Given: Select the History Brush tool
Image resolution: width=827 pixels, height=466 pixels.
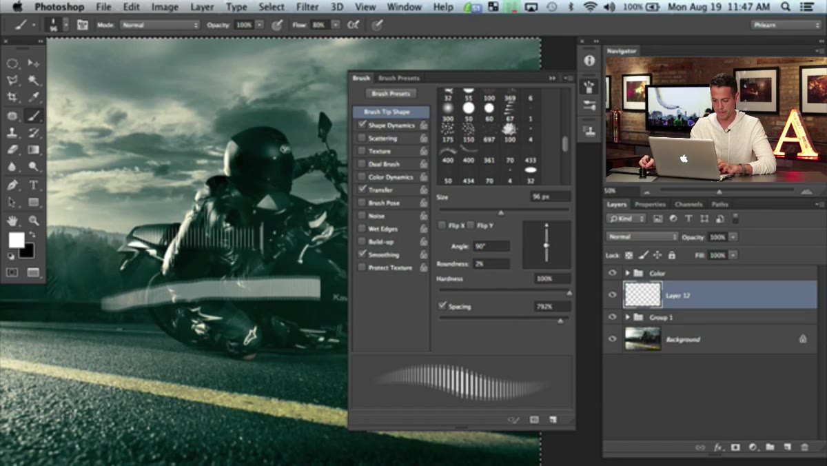Looking at the screenshot, I should coord(33,132).
